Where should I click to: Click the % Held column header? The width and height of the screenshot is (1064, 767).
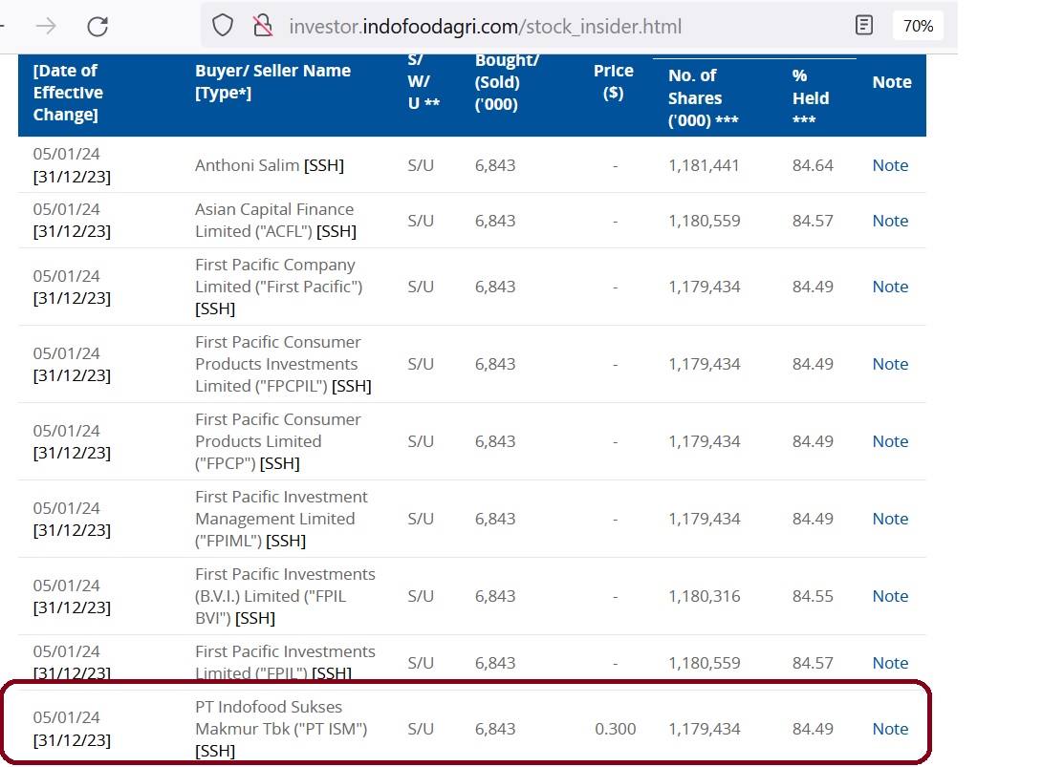point(810,97)
